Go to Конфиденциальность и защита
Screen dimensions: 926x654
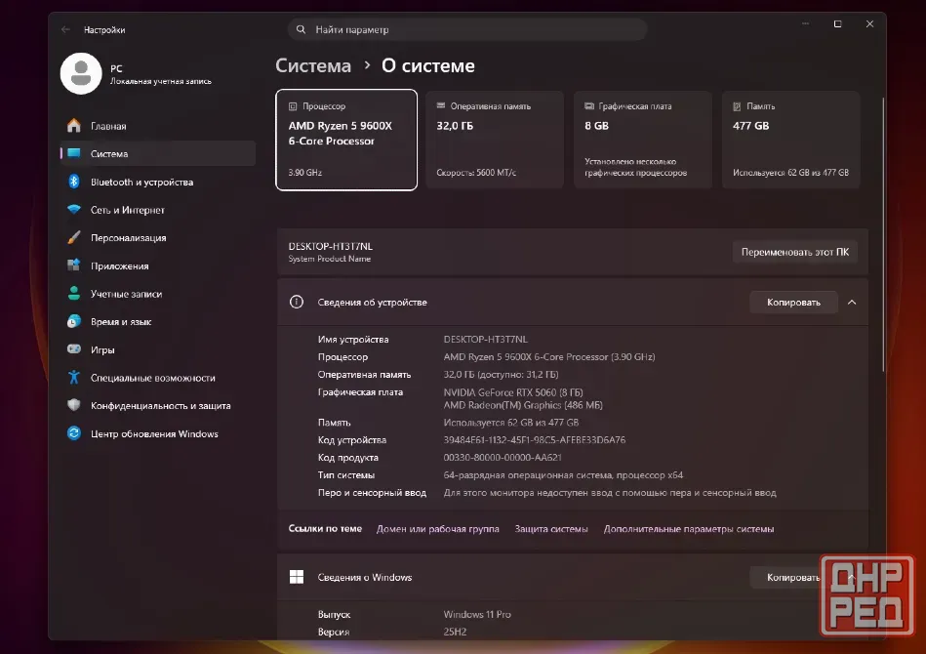click(158, 405)
